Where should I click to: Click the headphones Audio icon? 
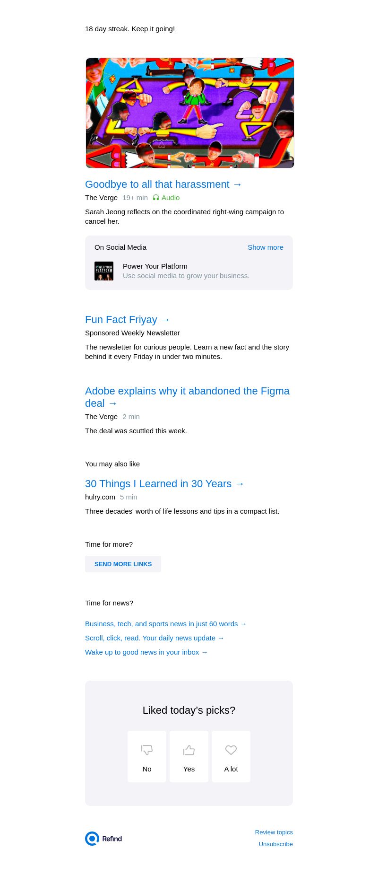(156, 198)
